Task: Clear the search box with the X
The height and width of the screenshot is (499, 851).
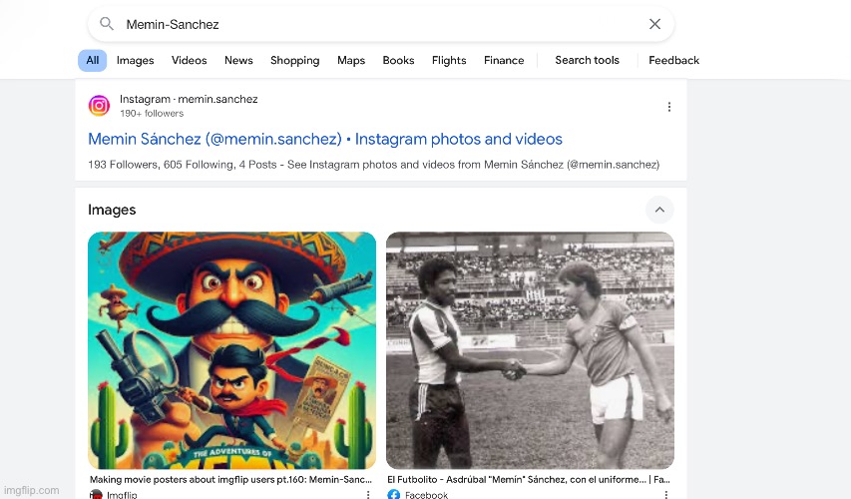Action: click(x=654, y=24)
